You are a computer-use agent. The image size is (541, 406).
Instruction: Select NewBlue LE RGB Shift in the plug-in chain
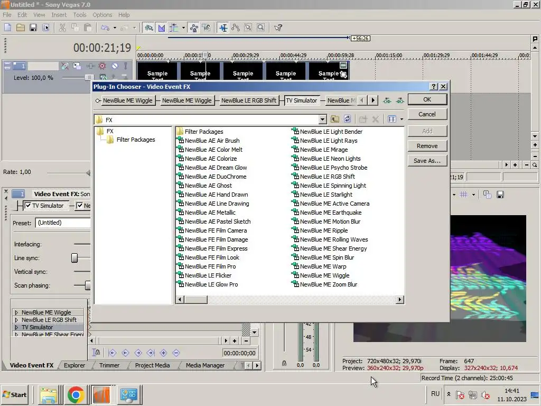click(249, 100)
